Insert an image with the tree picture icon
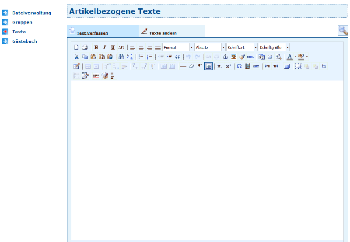This screenshot has height=242, width=350. tap(234, 57)
